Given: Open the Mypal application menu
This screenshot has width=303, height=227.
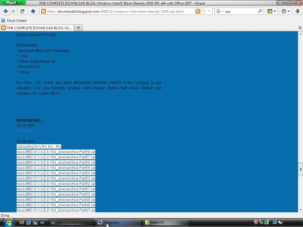Looking at the screenshot, I should click(x=13, y=2).
